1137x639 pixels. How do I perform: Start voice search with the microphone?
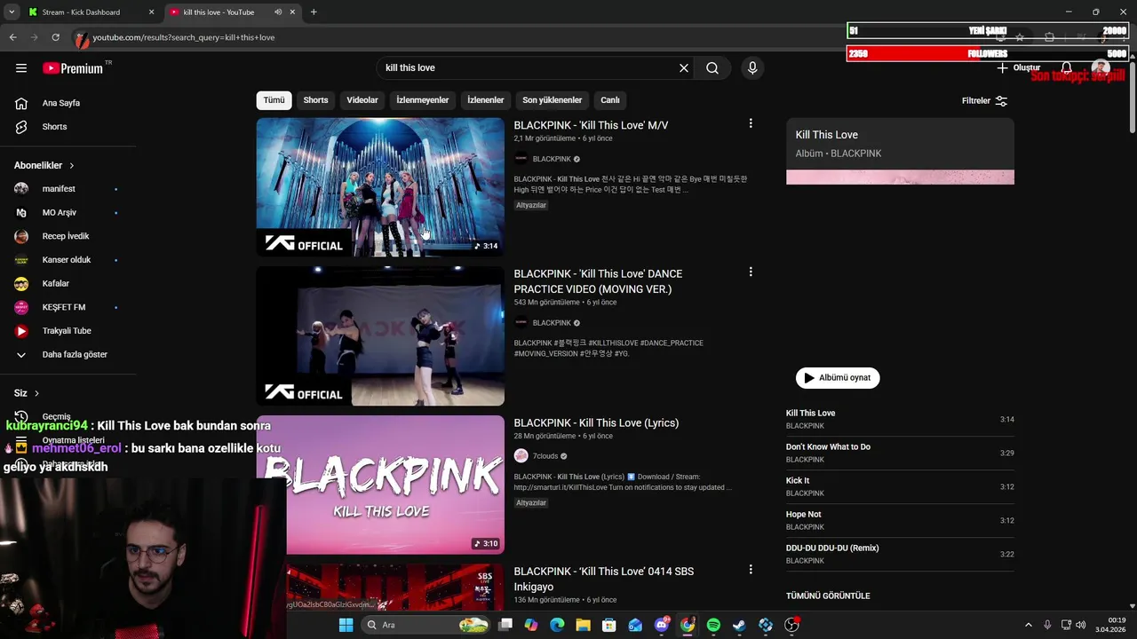[752, 68]
